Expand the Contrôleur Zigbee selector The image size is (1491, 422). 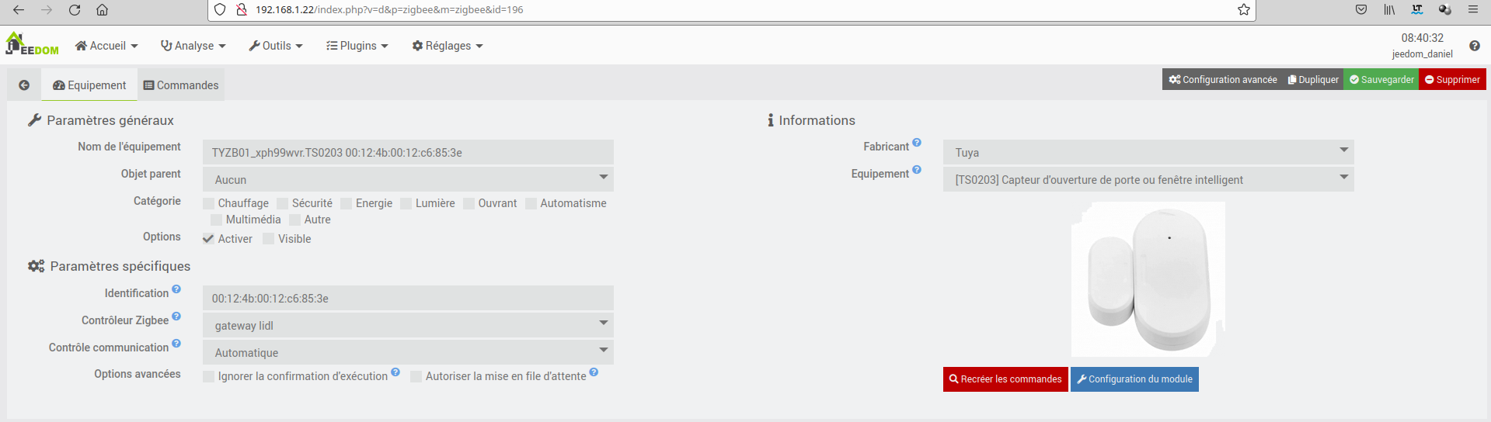[408, 325]
